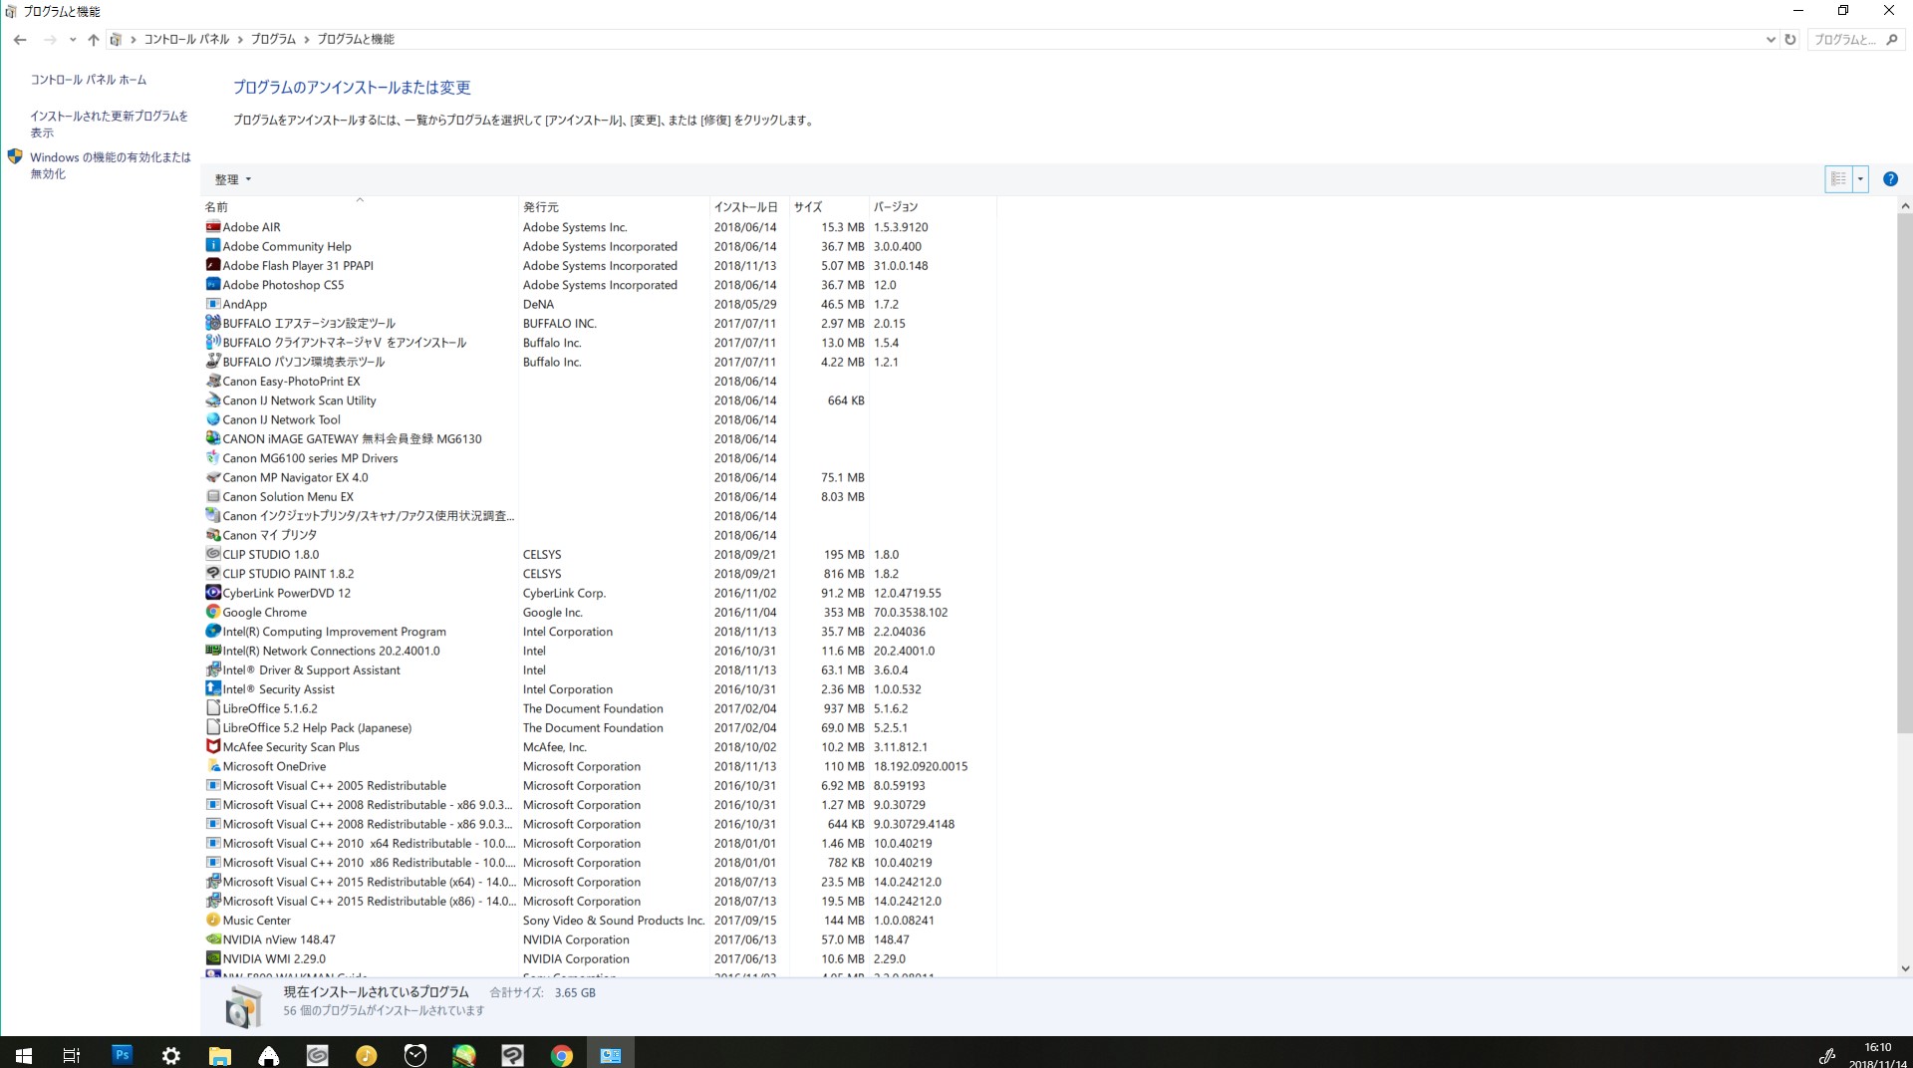This screenshot has width=1913, height=1068.
Task: Expand the chevron after プログラム breadcrumb
Action: pos(307,40)
